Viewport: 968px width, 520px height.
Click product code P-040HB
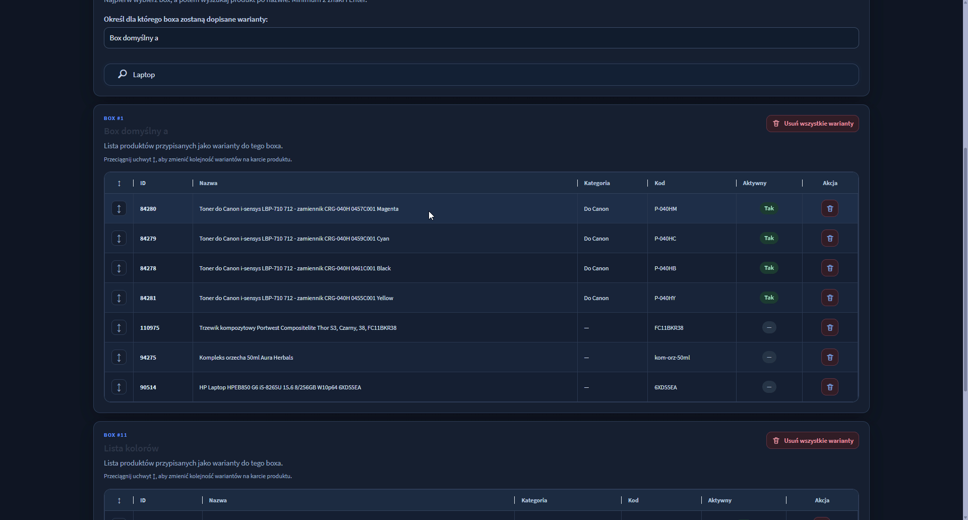[x=665, y=268]
